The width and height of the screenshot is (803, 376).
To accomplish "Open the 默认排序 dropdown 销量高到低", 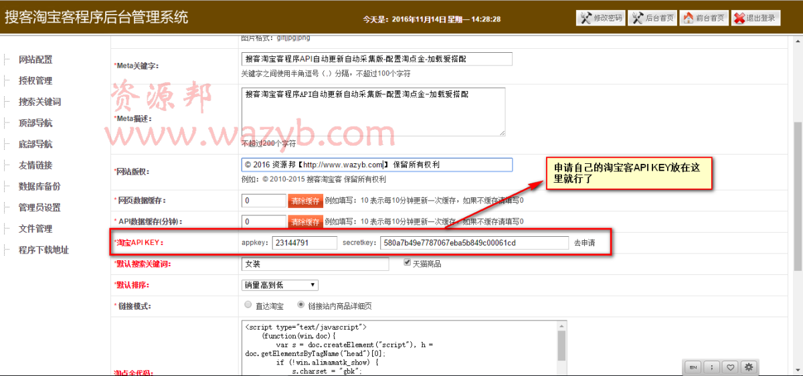I will (280, 285).
